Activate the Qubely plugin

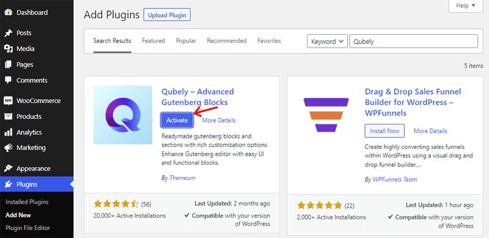pyautogui.click(x=177, y=120)
